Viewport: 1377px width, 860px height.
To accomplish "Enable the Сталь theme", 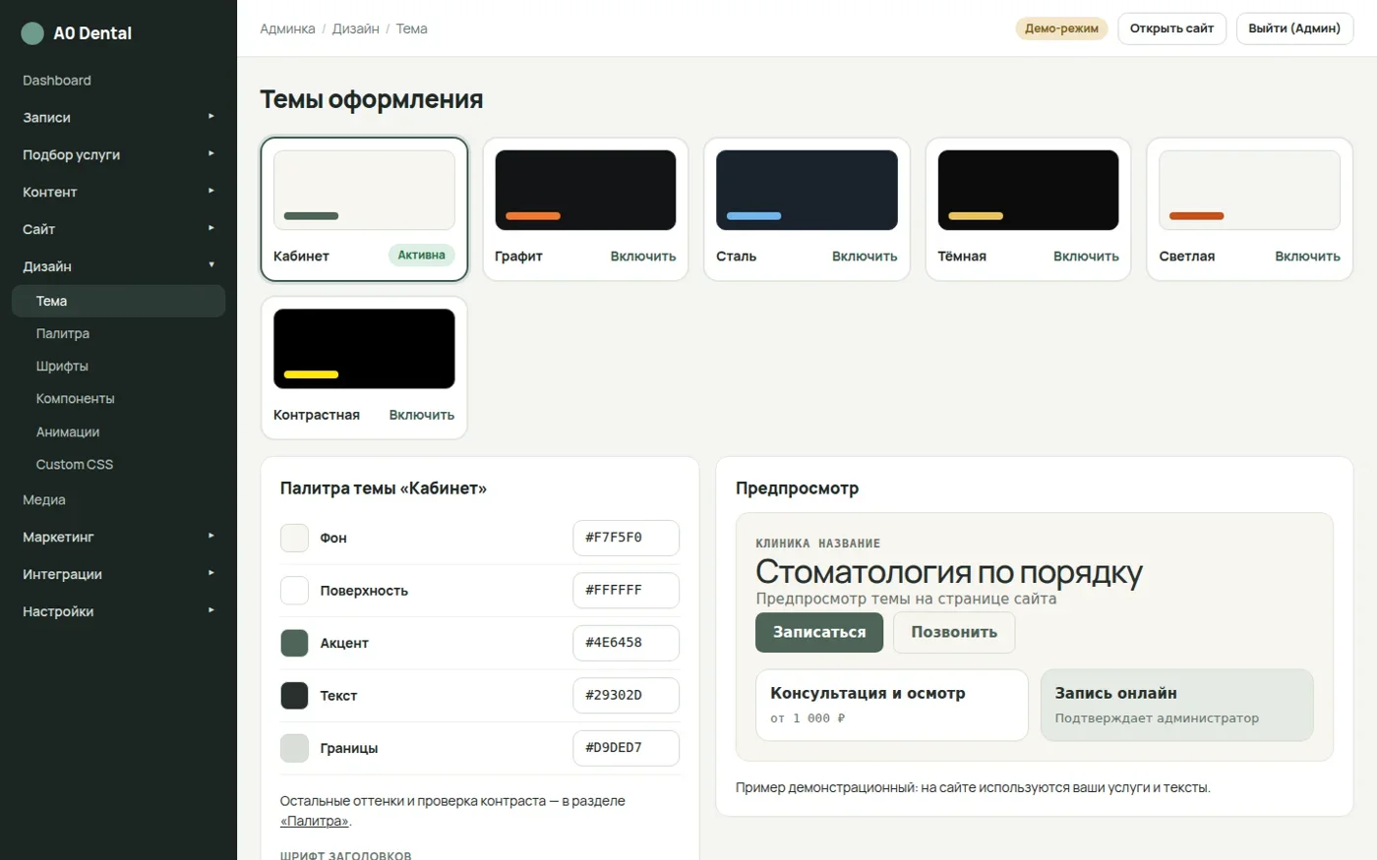I will pyautogui.click(x=865, y=257).
